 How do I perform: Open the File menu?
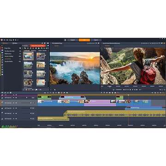[5, 40]
